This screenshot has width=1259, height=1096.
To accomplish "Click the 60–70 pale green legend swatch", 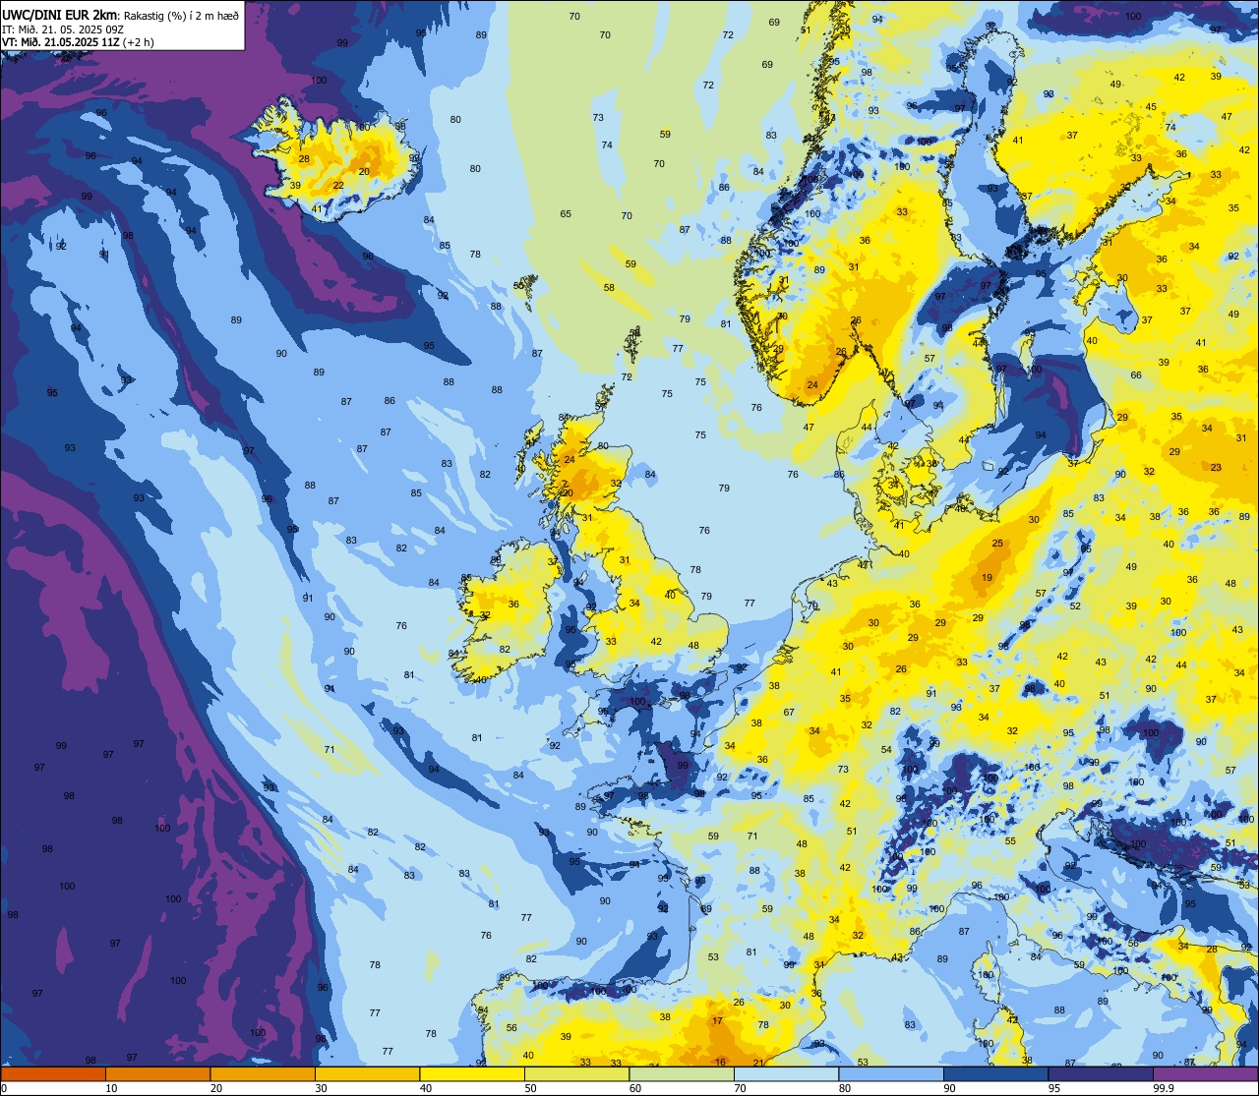I will [x=682, y=1074].
